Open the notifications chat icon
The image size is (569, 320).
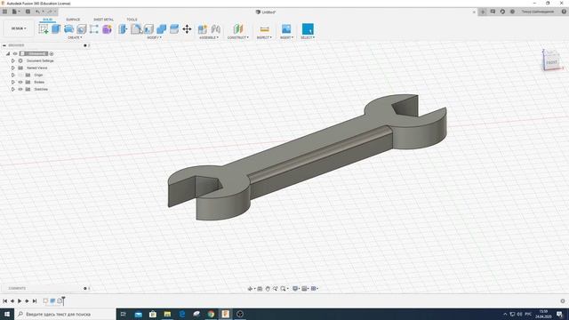click(493, 12)
